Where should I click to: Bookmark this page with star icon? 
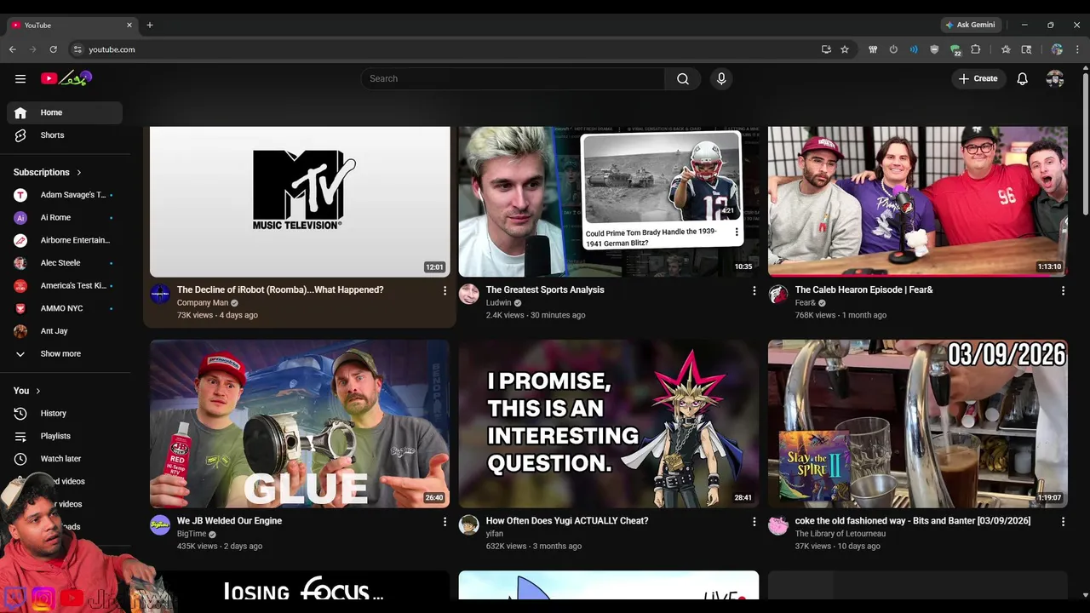click(845, 49)
